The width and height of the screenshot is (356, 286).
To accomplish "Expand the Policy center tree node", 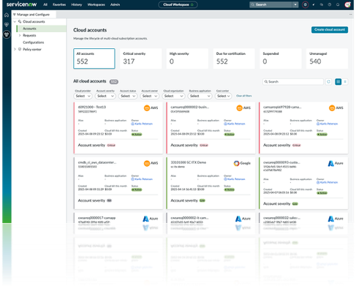I will (x=15, y=49).
